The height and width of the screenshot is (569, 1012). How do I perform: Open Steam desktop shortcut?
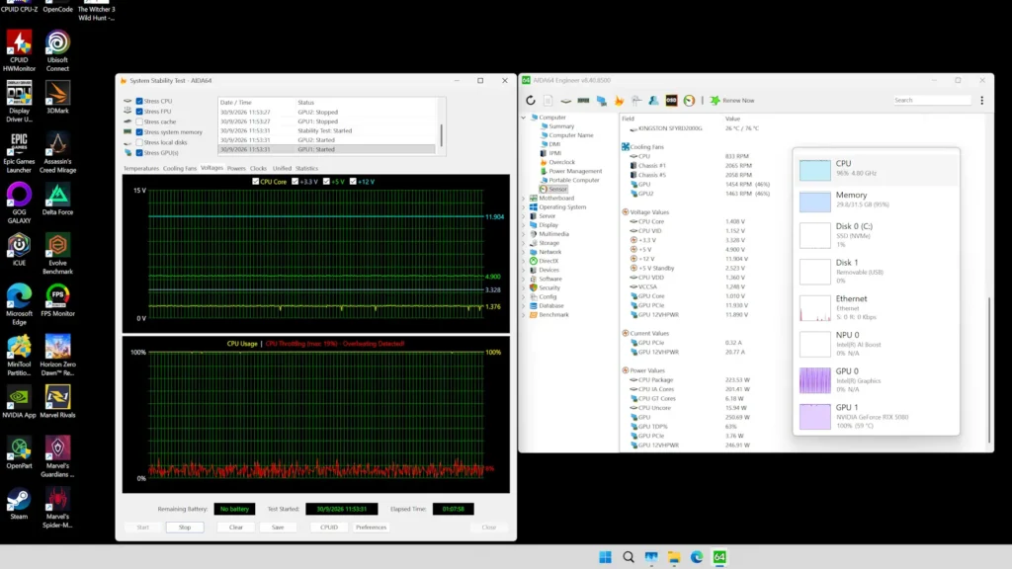coord(19,504)
